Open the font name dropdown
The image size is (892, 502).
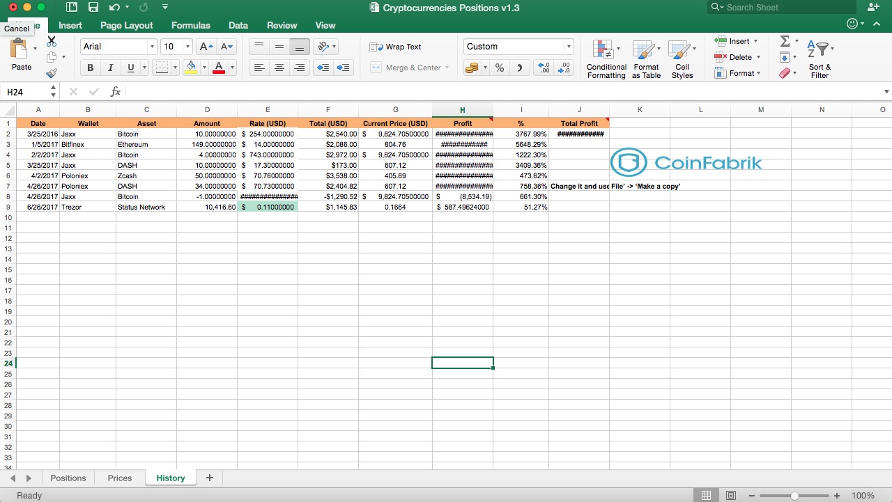point(153,46)
